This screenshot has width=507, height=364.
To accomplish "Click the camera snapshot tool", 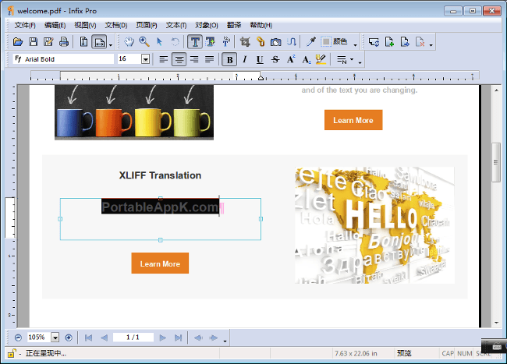I will click(x=275, y=41).
